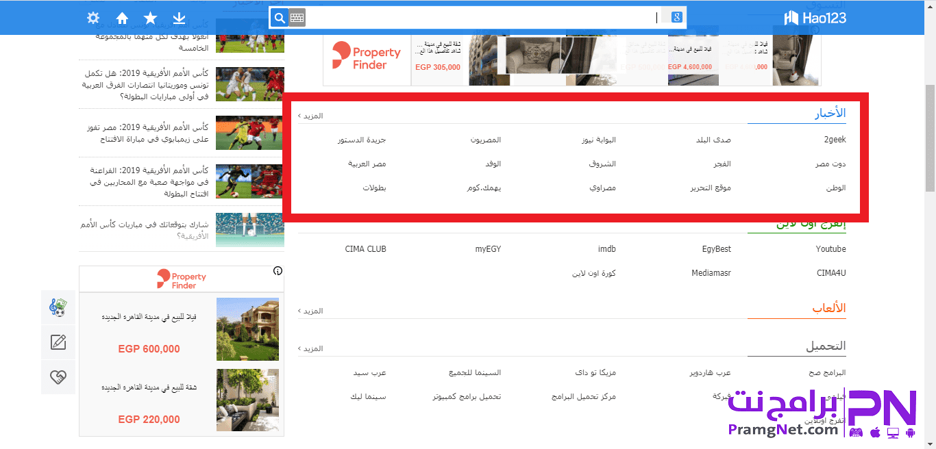Click the Hao123 logo

815,18
